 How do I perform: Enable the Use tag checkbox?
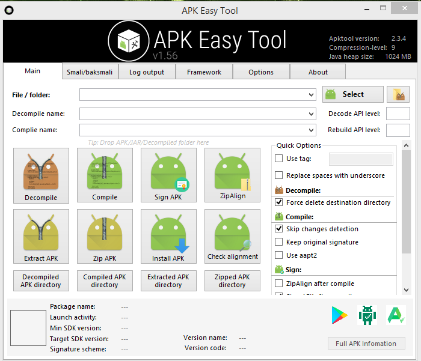278,159
